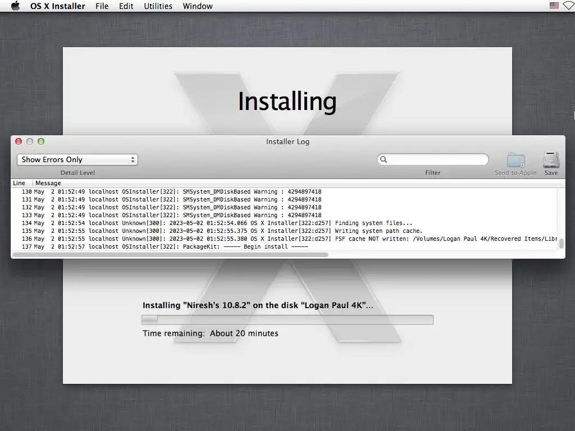Click the Message column header

(x=48, y=183)
